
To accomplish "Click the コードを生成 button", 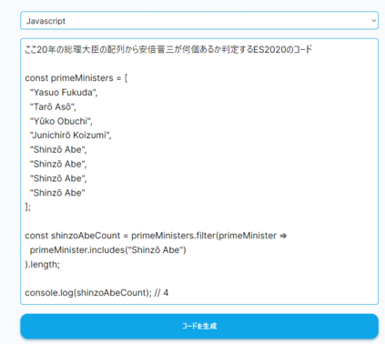I will pos(199,326).
